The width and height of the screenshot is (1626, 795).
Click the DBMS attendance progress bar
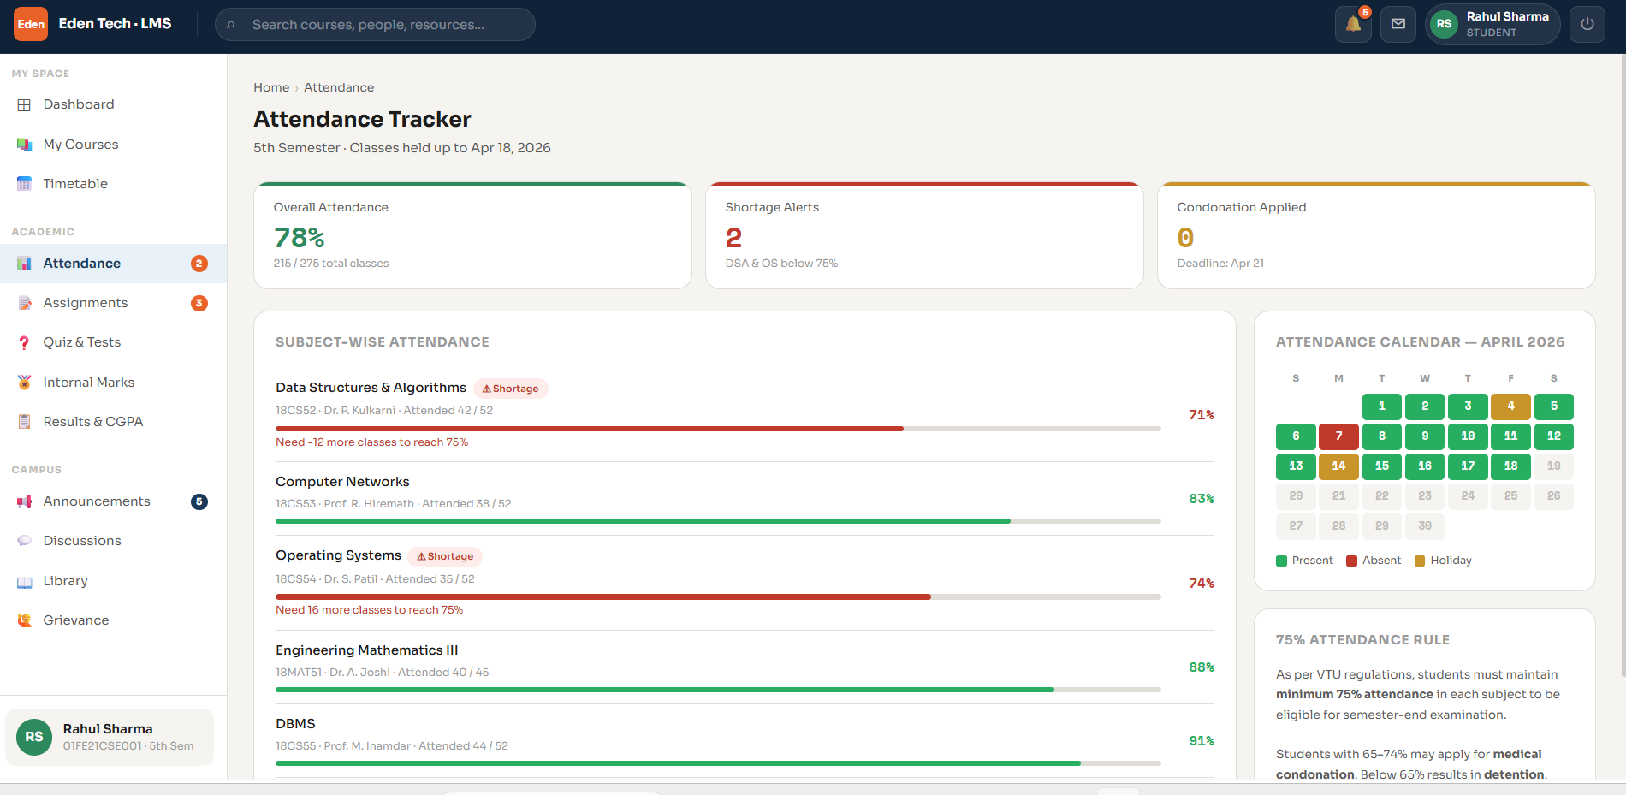[718, 763]
